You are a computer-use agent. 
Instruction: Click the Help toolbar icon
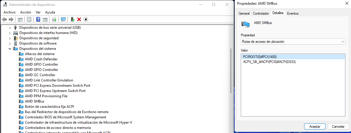pyautogui.click(x=38, y=19)
